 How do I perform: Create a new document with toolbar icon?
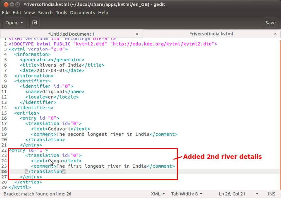(x=34, y=23)
